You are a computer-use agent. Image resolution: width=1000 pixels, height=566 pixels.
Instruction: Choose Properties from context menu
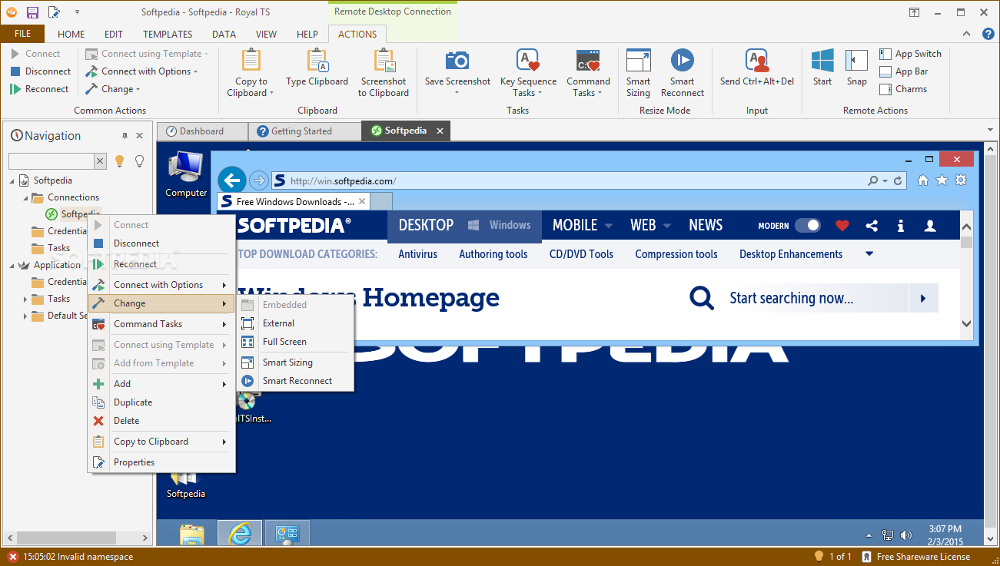point(161,462)
